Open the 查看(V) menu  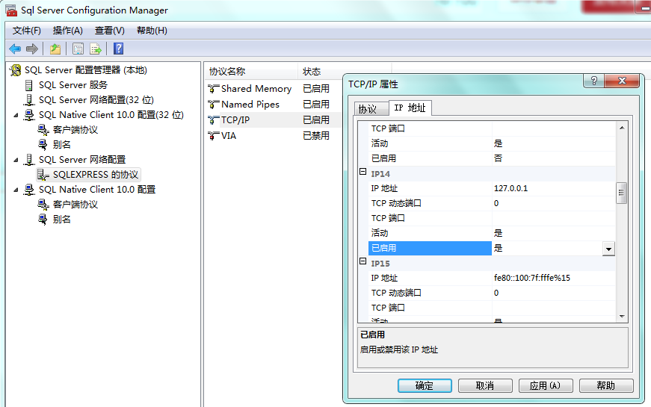[x=110, y=31]
